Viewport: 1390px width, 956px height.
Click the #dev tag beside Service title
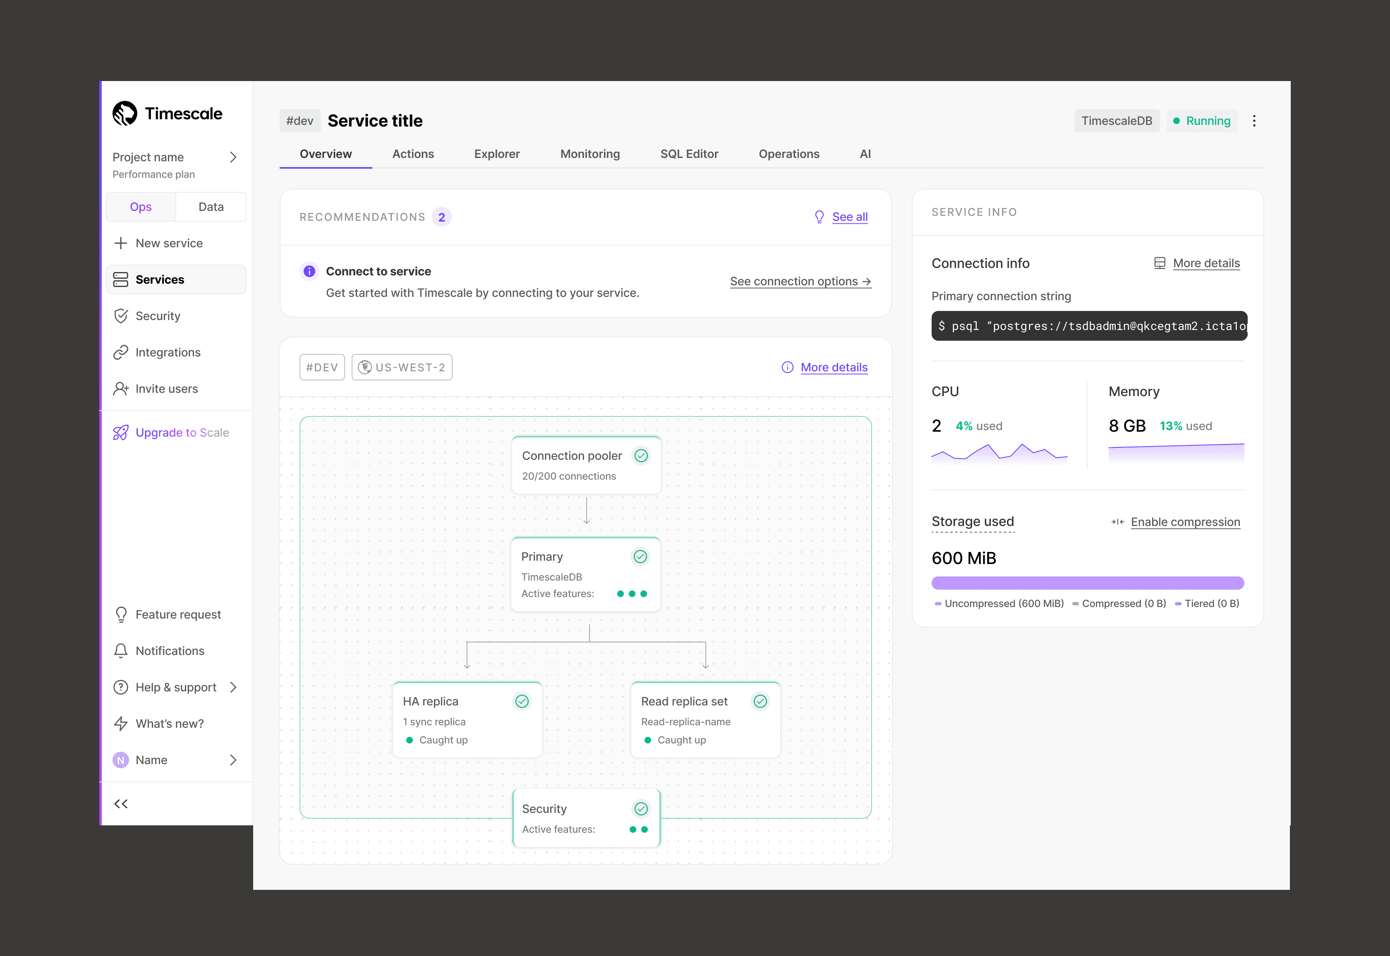click(x=300, y=121)
